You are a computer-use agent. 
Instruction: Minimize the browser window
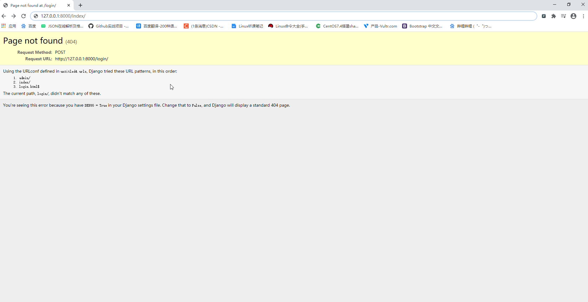pos(555,4)
